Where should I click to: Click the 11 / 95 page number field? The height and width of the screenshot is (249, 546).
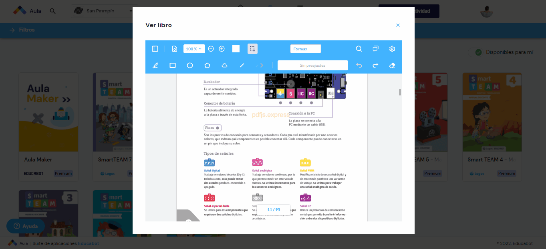[274, 209]
